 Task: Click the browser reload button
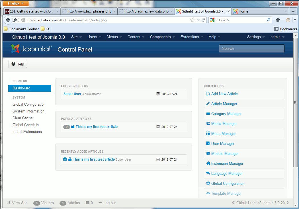(203, 20)
